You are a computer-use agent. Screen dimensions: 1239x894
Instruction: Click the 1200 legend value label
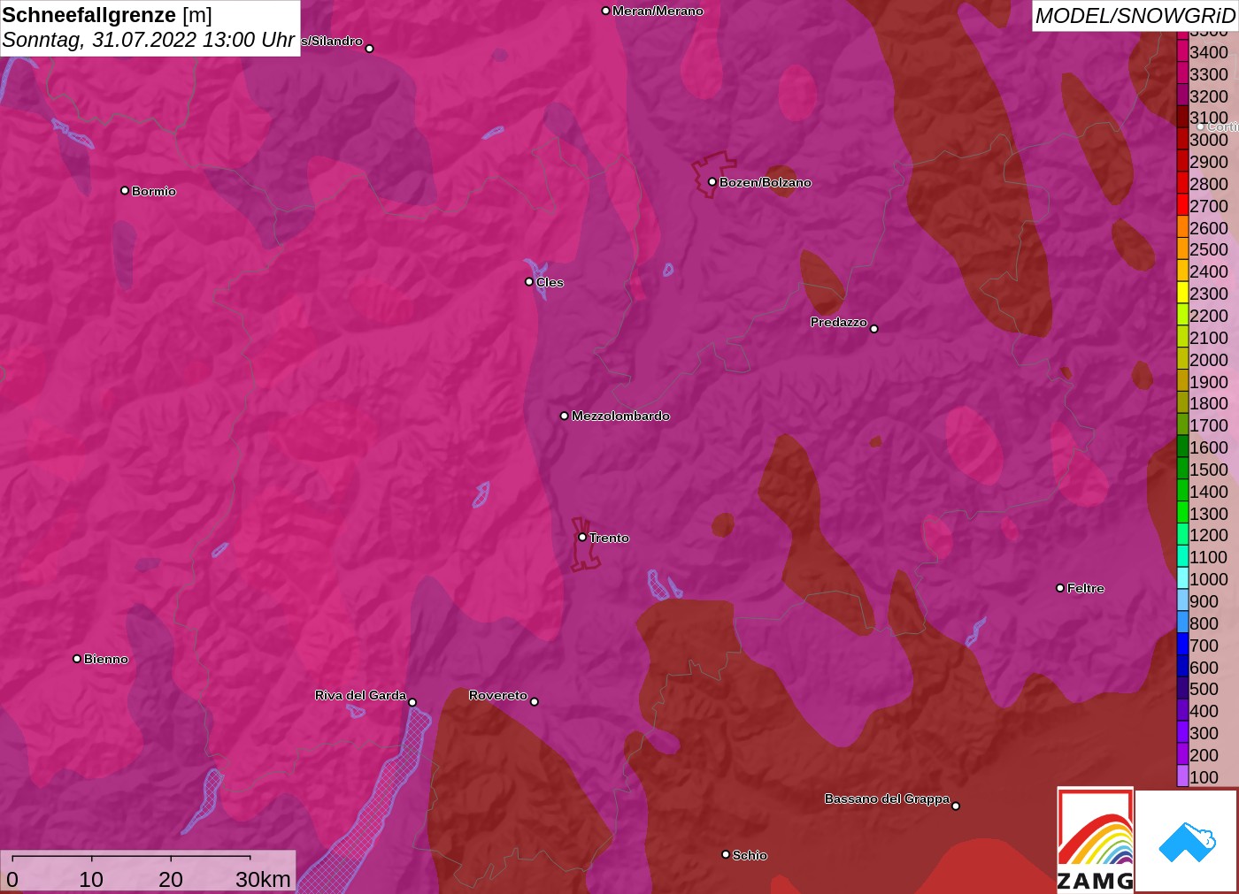(1209, 535)
